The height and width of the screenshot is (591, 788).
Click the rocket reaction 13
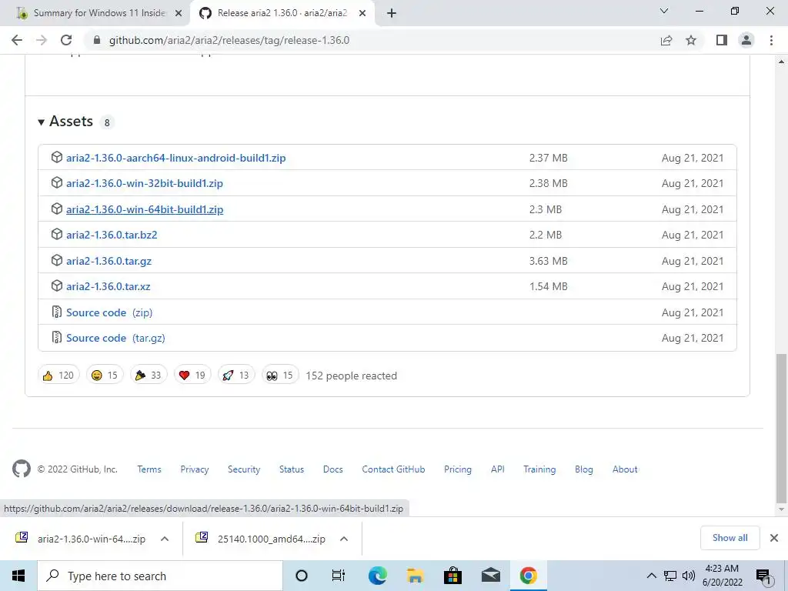236,376
